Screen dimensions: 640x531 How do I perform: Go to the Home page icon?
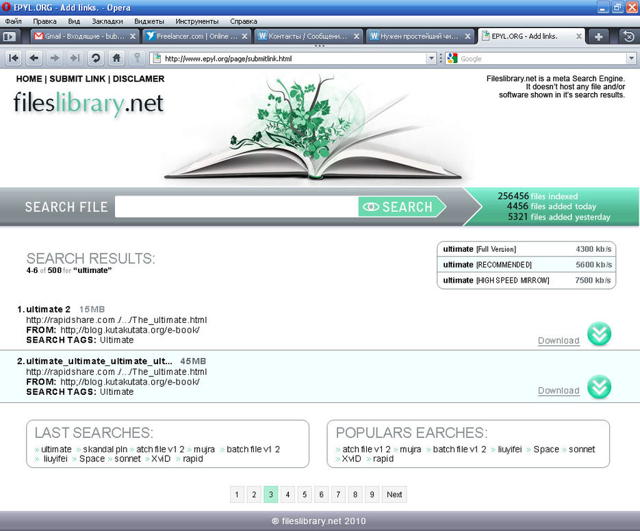(116, 58)
